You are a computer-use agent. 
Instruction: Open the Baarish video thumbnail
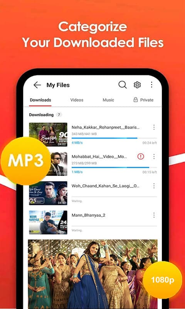click(x=48, y=134)
